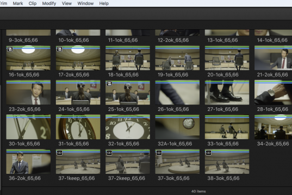
Task: Open the Modify menu
Action: tap(49, 3)
